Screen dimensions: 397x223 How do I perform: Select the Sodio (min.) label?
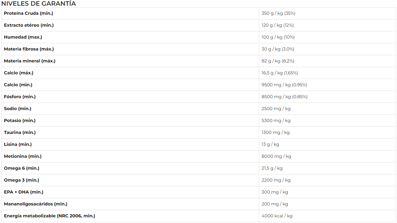[18, 109]
